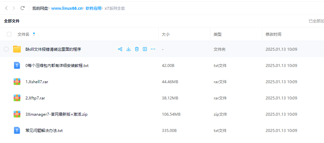
Task: Click the 大小 column header
Action: coord(166,34)
